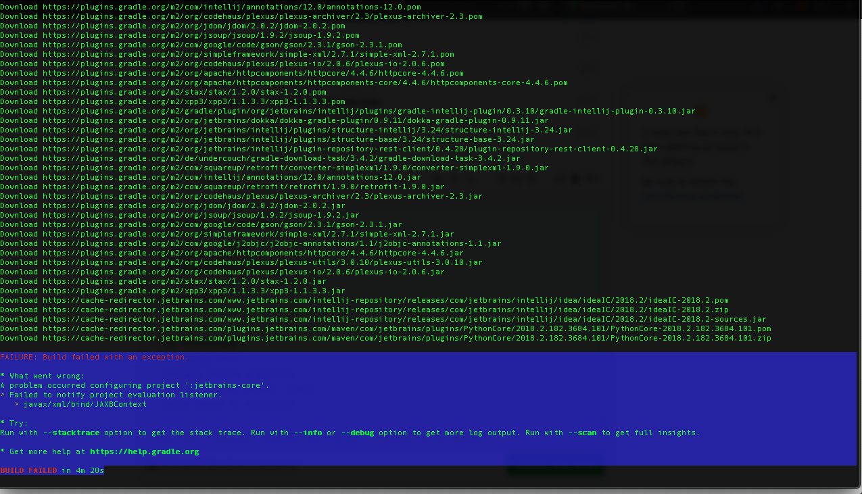Click the PythonCore-2018.2.182.3684.101.pom line
The width and height of the screenshot is (862, 494).
click(385, 328)
